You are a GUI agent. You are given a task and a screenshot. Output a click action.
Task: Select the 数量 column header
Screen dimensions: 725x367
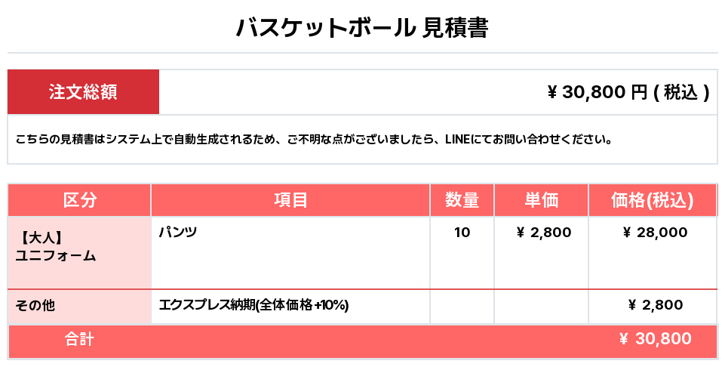click(462, 200)
